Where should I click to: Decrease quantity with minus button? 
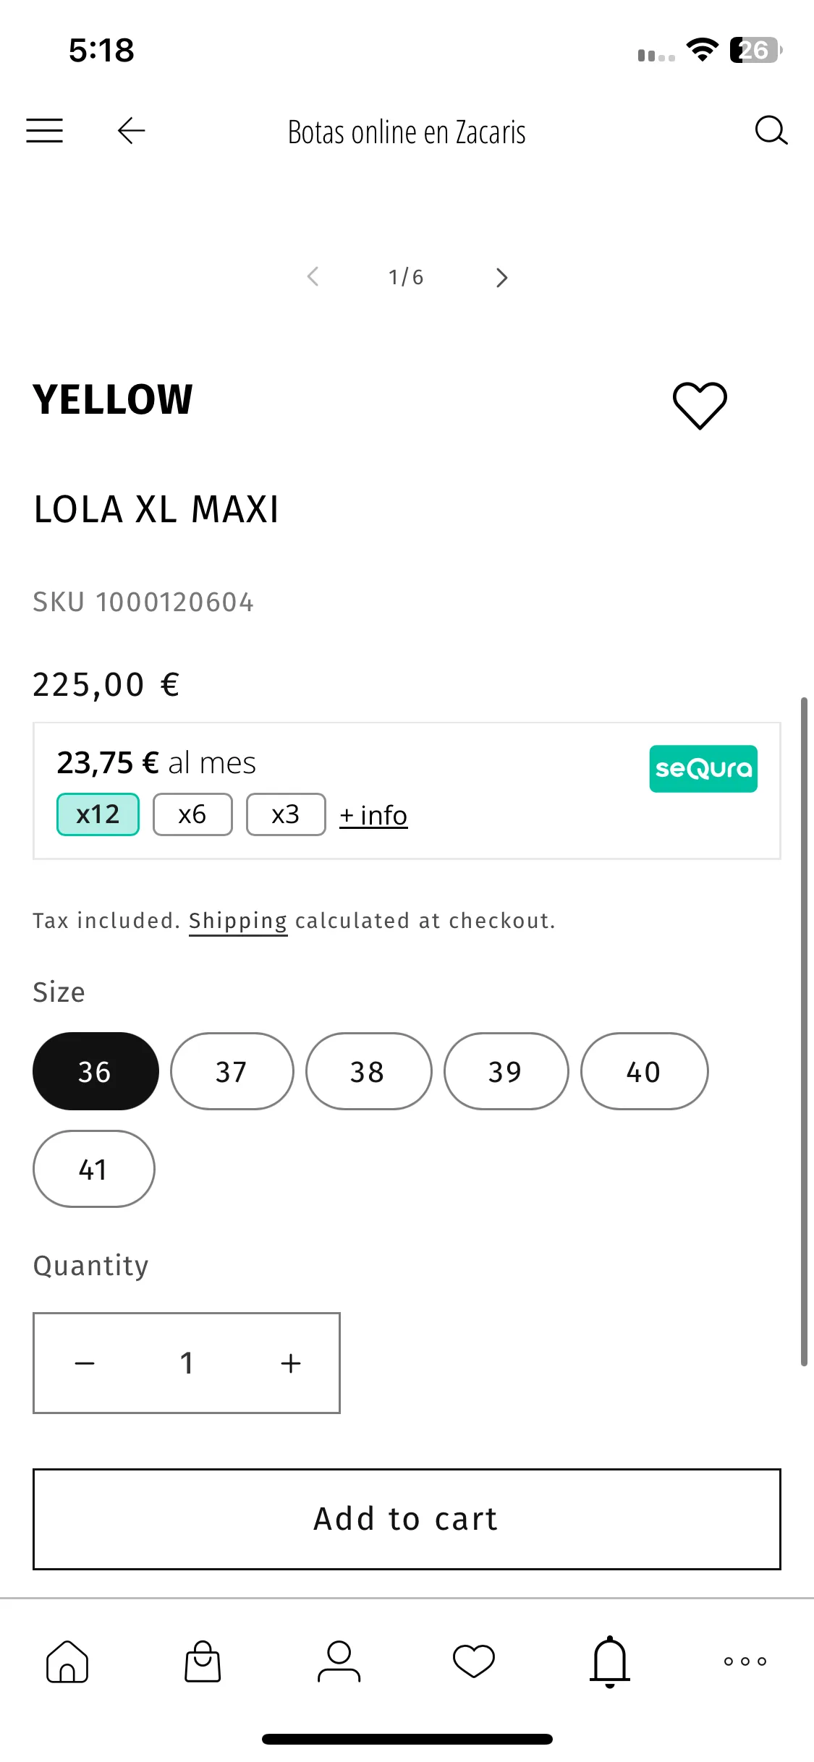click(85, 1363)
